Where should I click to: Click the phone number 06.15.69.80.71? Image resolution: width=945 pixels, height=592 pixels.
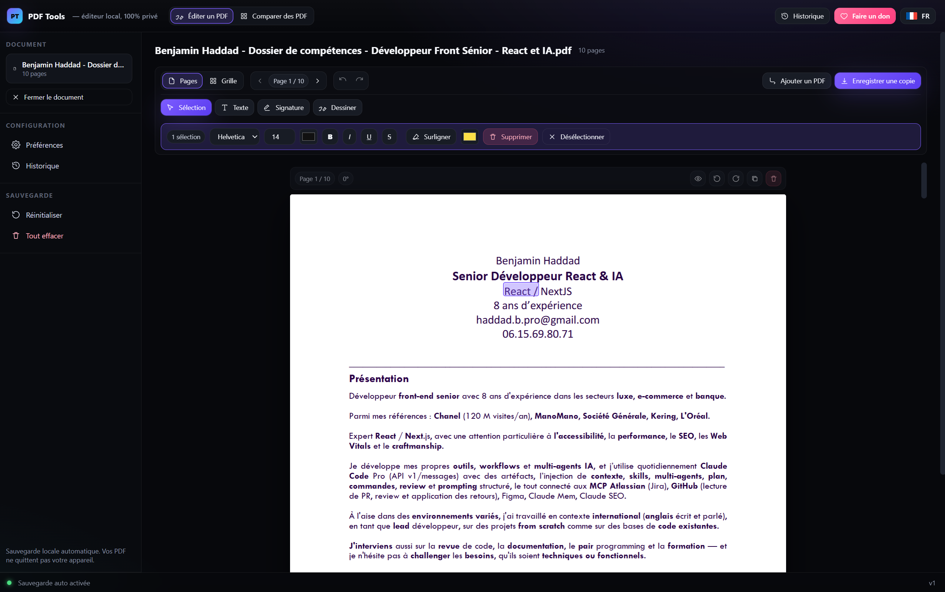click(538, 334)
